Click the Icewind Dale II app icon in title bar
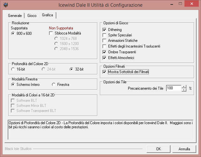 [6, 5]
